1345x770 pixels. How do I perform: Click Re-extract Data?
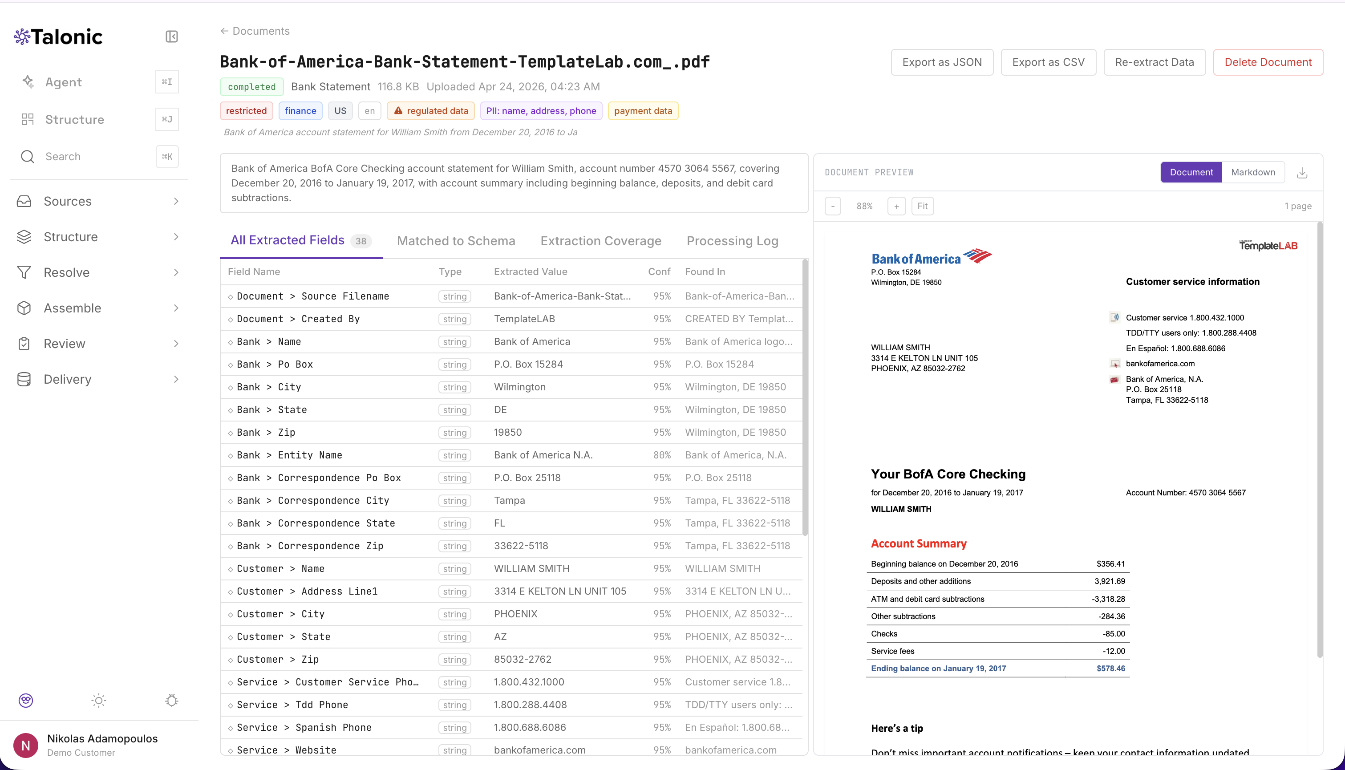(1154, 62)
